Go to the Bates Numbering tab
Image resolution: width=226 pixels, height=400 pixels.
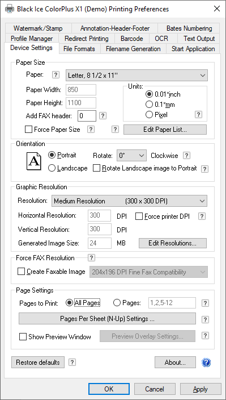pos(189,28)
